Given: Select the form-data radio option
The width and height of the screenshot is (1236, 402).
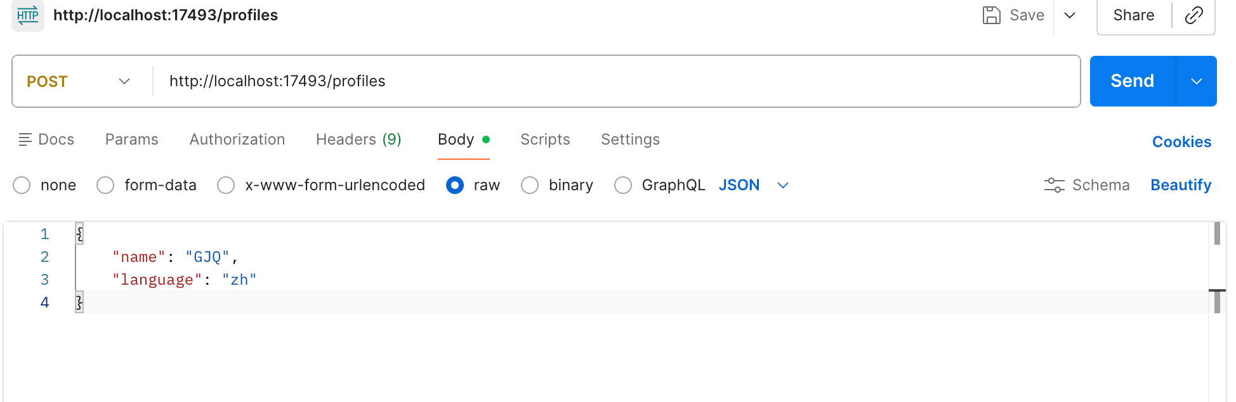Looking at the screenshot, I should tap(105, 185).
